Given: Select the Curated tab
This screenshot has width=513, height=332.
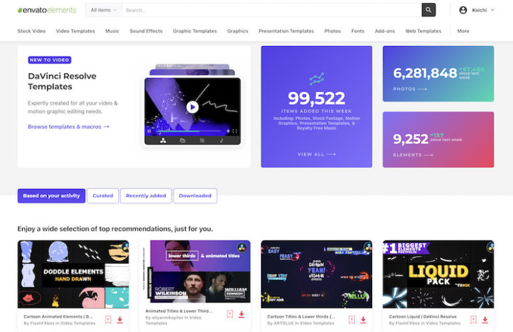Looking at the screenshot, I should pos(103,196).
